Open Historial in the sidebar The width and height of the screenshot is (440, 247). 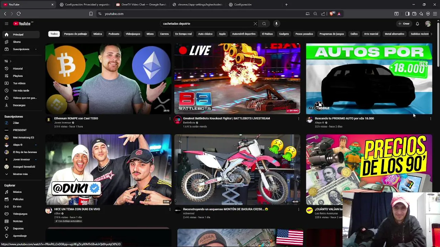pos(21,69)
